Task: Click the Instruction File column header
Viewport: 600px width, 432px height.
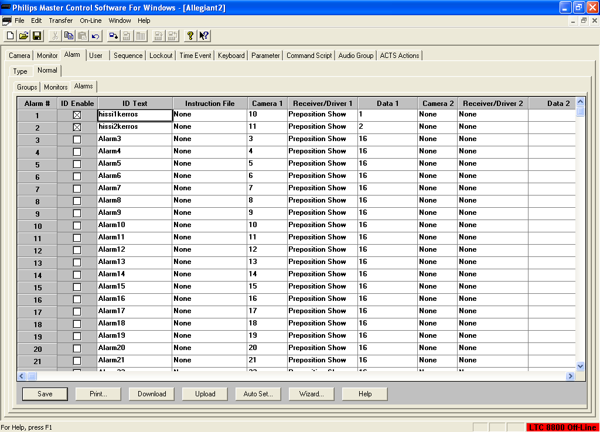Action: tap(210, 103)
